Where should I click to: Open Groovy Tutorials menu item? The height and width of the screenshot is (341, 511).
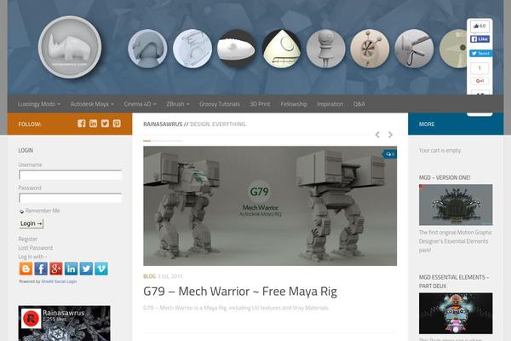click(220, 104)
